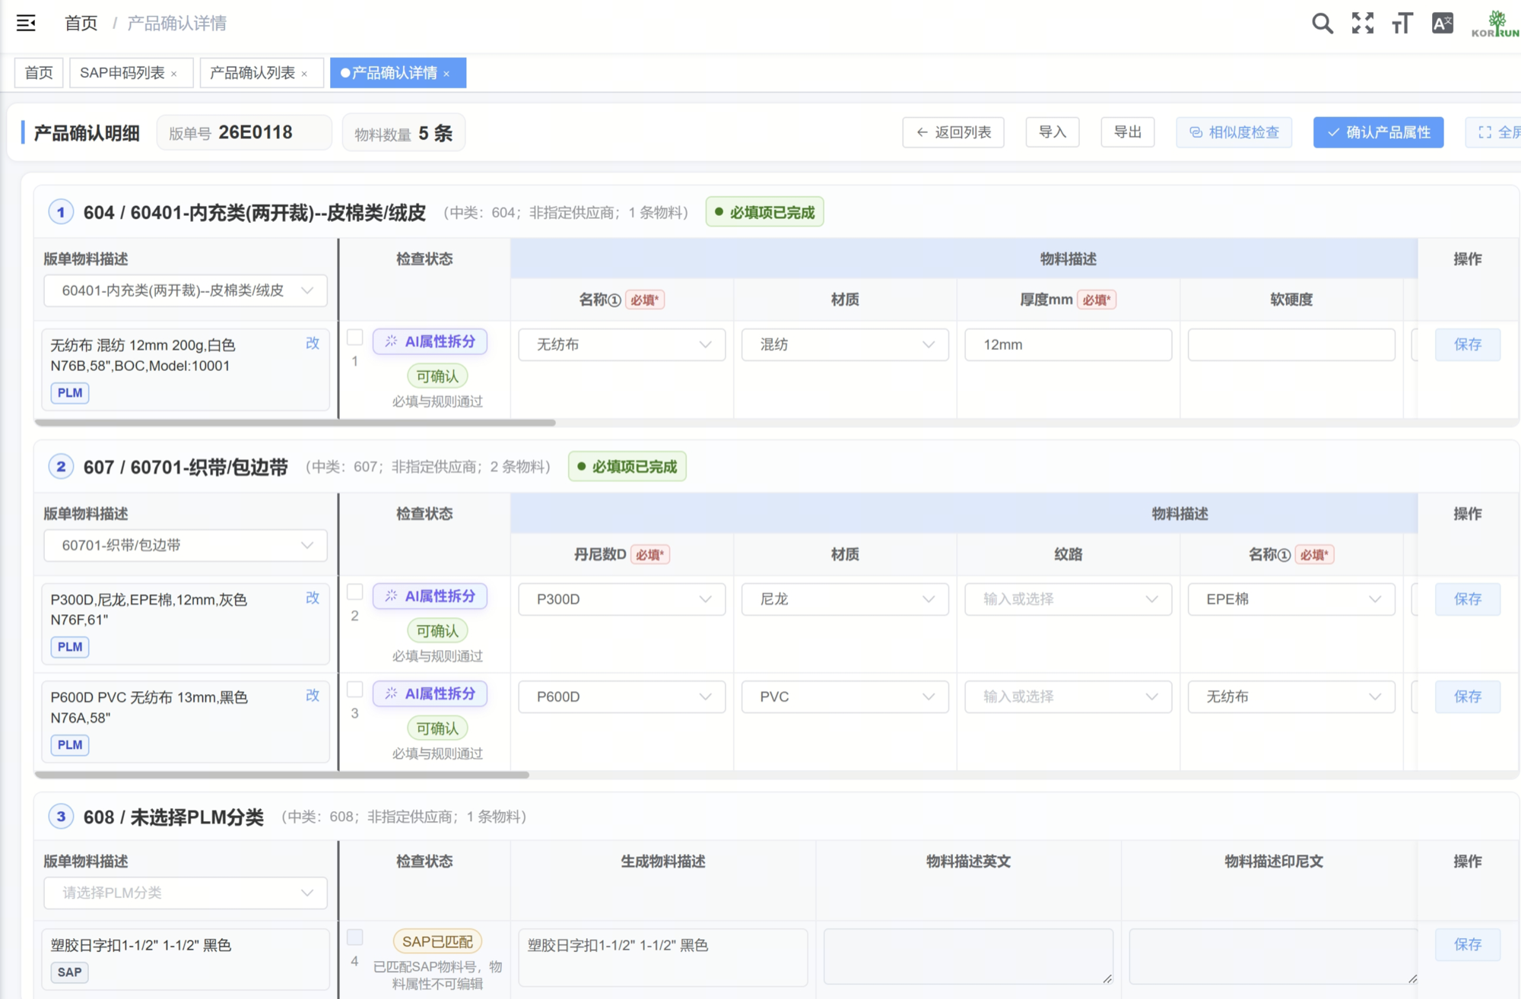
Task: Expand the 混纺 material dropdown
Action: tap(845, 344)
